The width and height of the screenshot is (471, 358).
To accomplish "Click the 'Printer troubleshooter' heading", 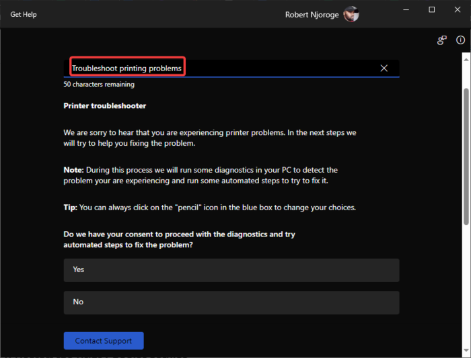I will 104,106.
